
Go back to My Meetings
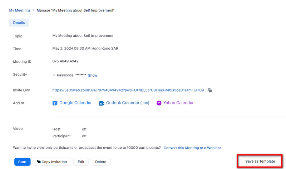click(20, 10)
